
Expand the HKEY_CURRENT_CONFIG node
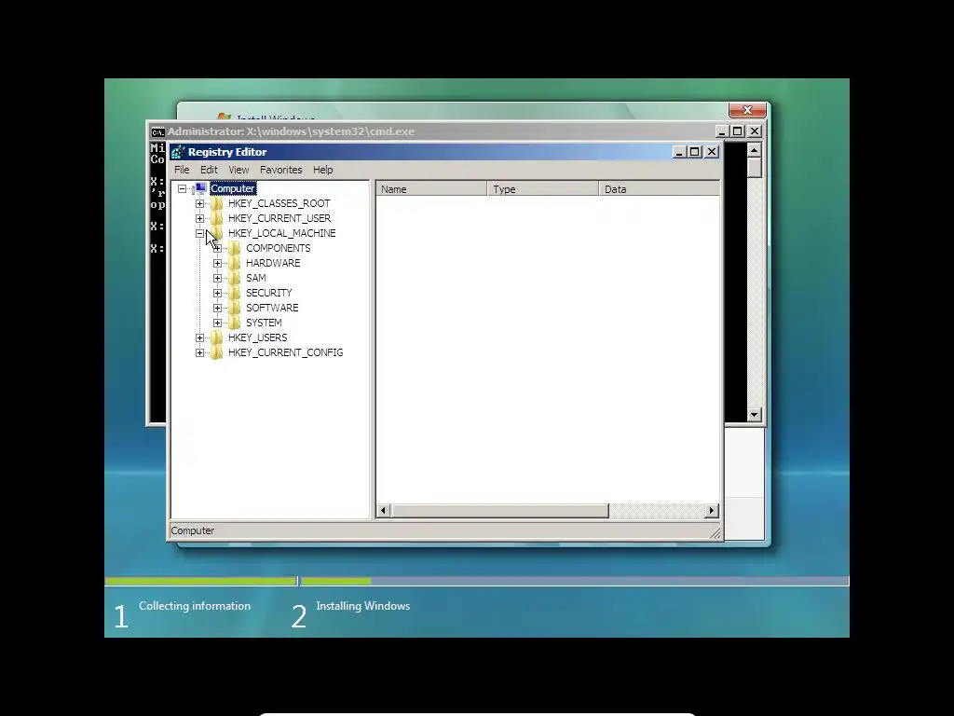tap(199, 352)
